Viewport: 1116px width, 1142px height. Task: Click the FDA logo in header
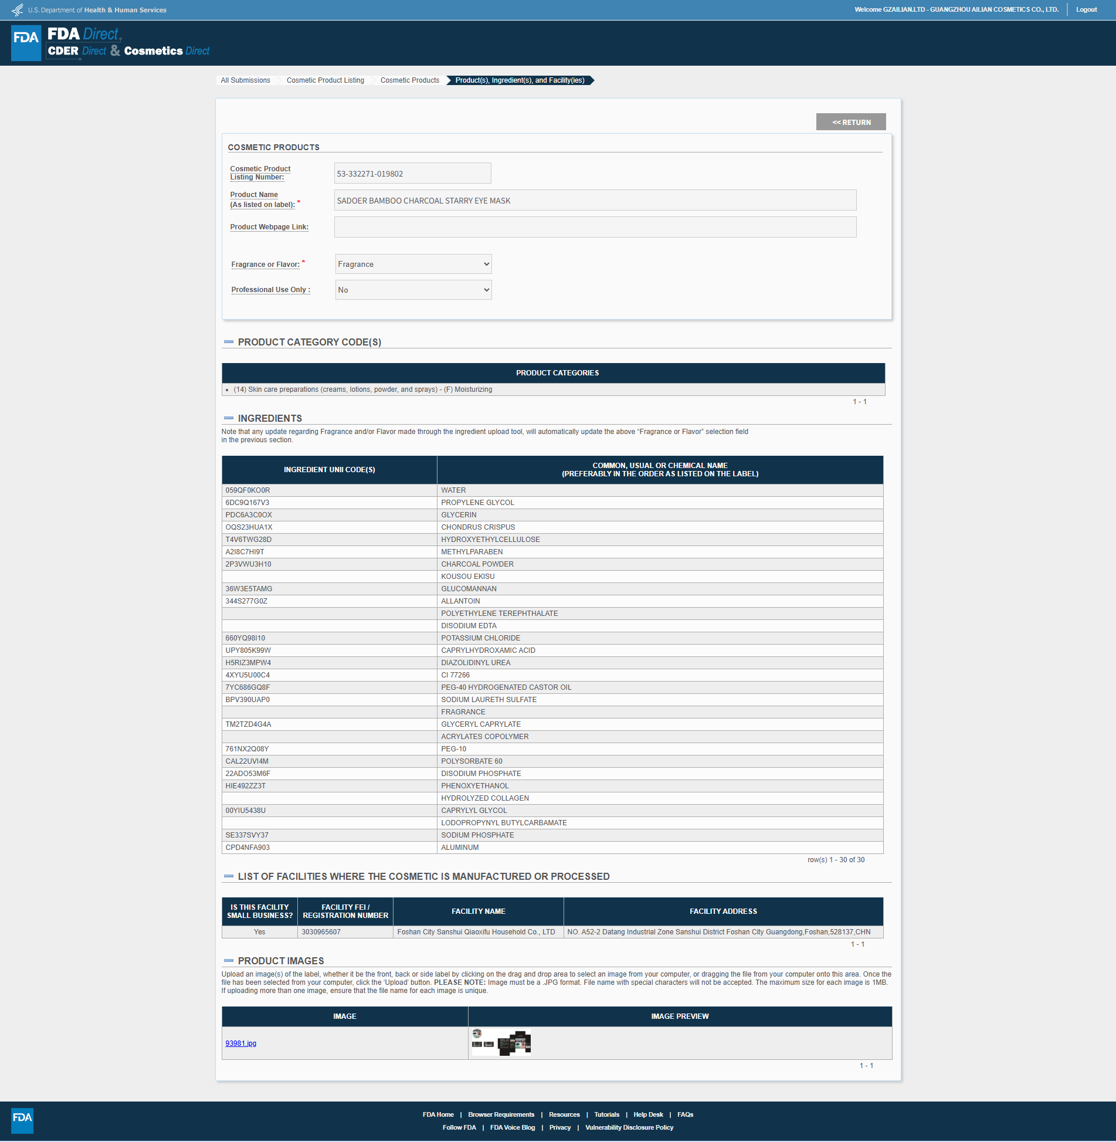pos(26,43)
